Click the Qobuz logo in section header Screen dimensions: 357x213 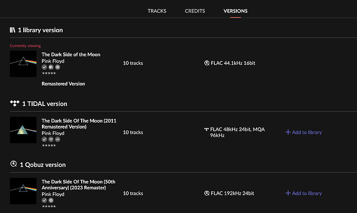click(13, 164)
